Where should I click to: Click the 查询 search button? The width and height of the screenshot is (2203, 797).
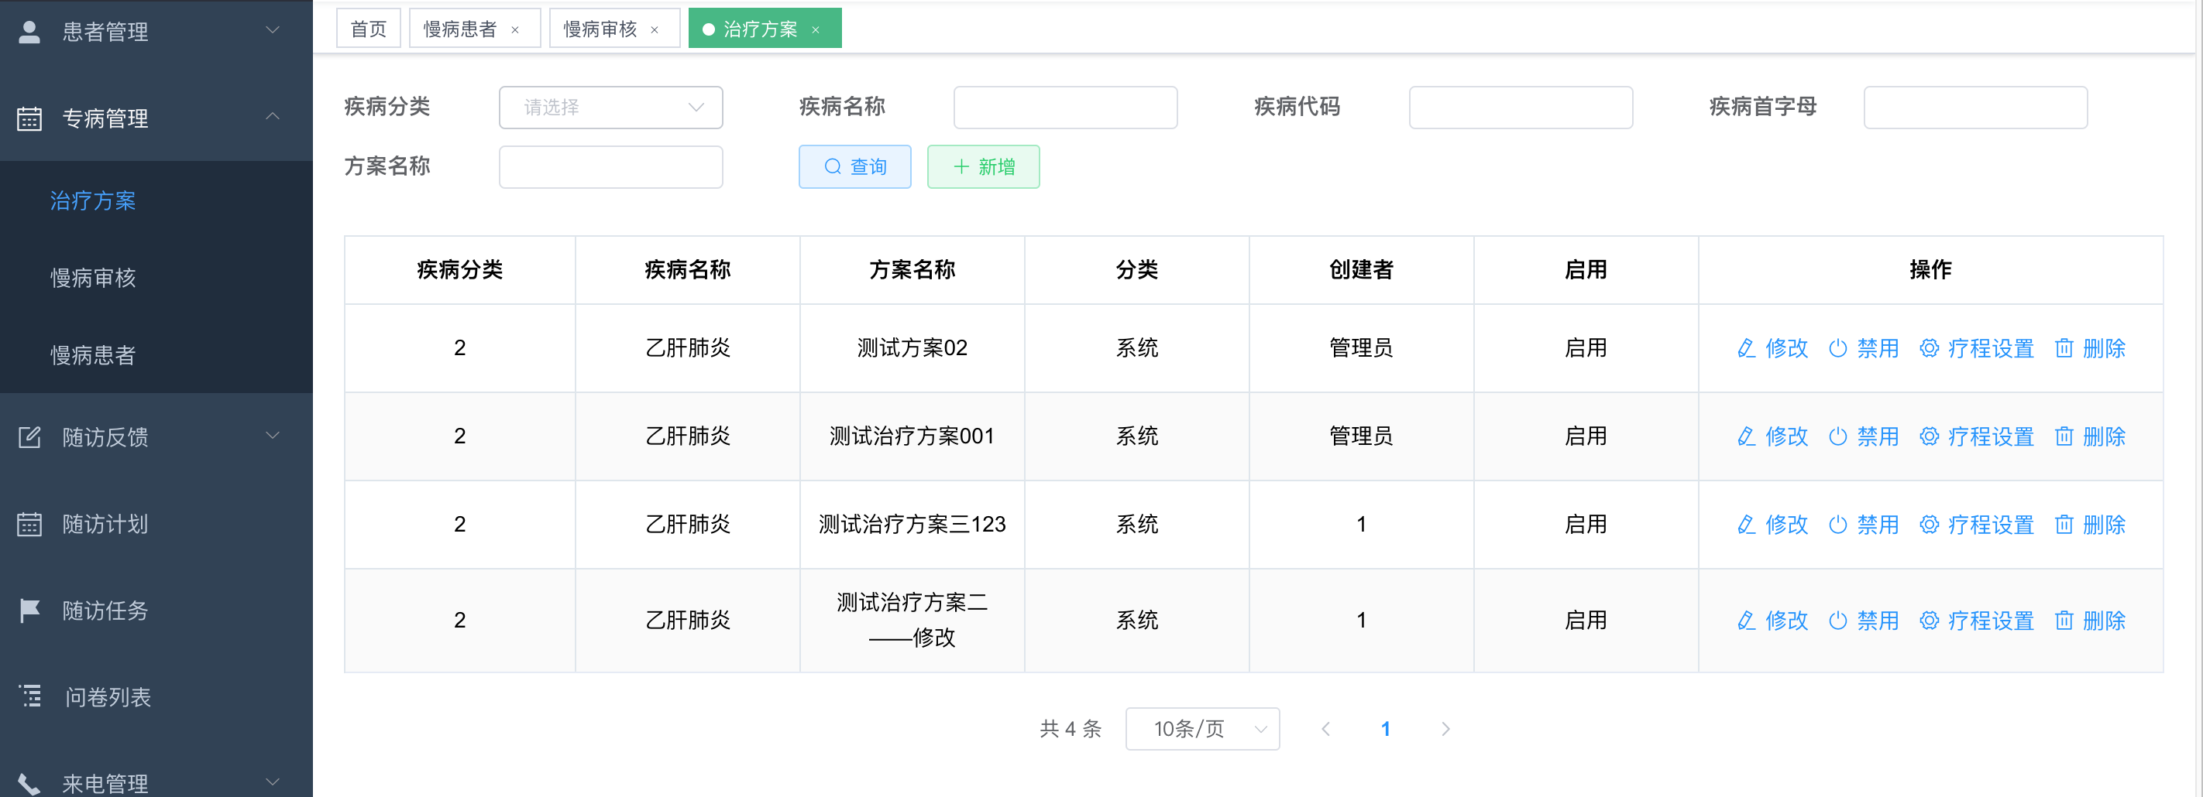click(x=855, y=166)
